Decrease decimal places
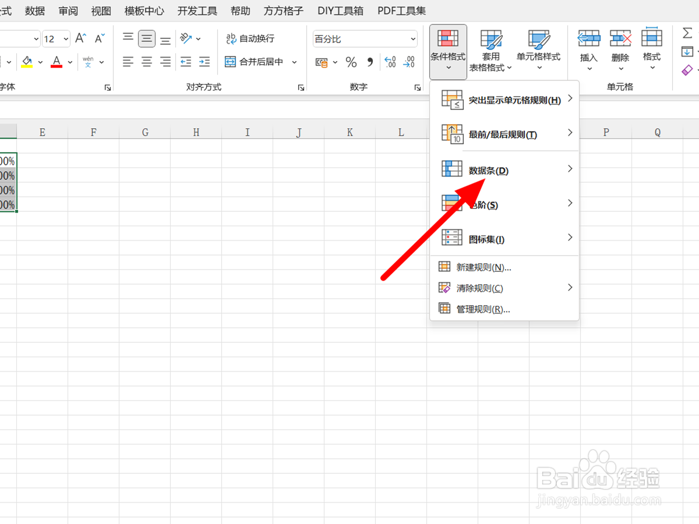This screenshot has height=524, width=699. click(x=409, y=62)
